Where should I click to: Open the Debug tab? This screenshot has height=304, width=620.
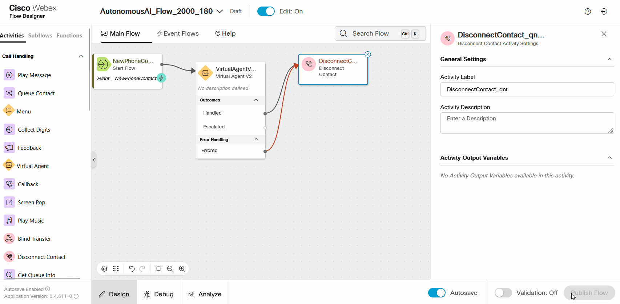click(159, 294)
